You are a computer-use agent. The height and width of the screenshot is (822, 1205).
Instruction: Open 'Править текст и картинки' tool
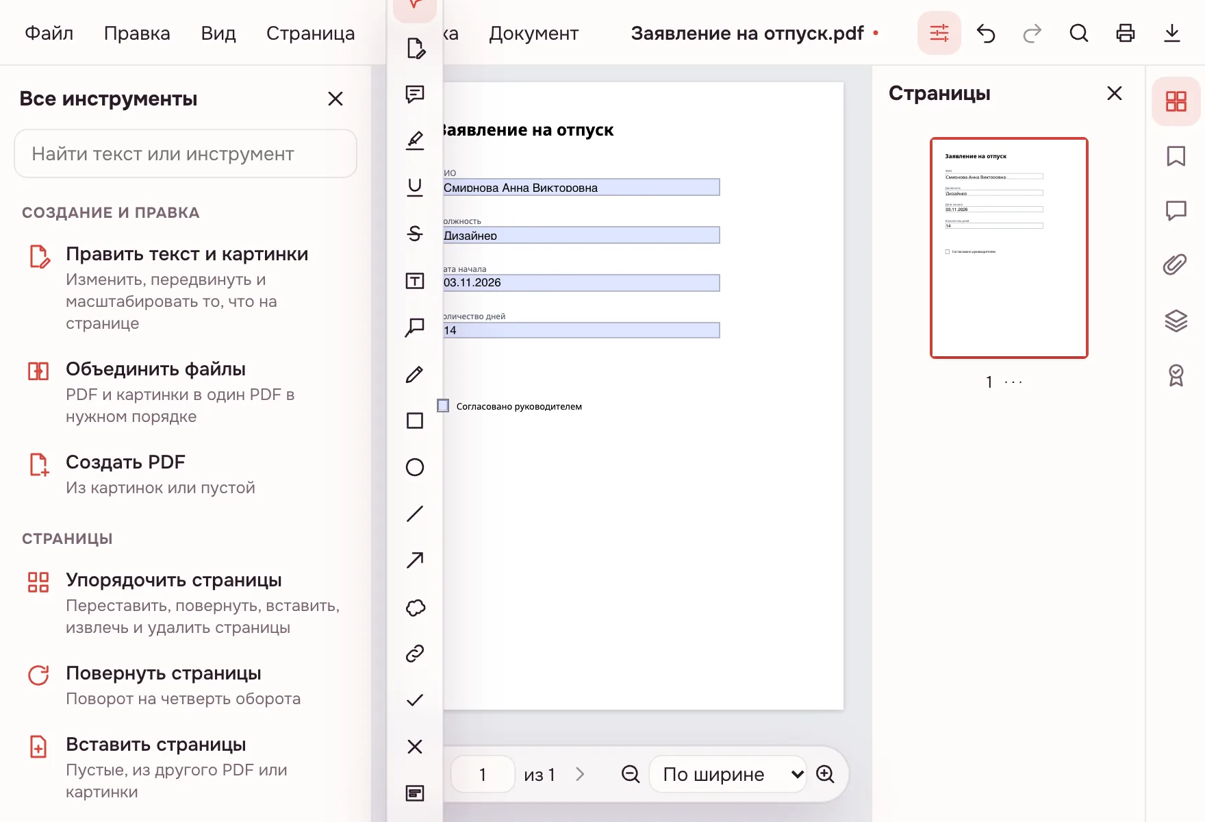[x=186, y=288]
